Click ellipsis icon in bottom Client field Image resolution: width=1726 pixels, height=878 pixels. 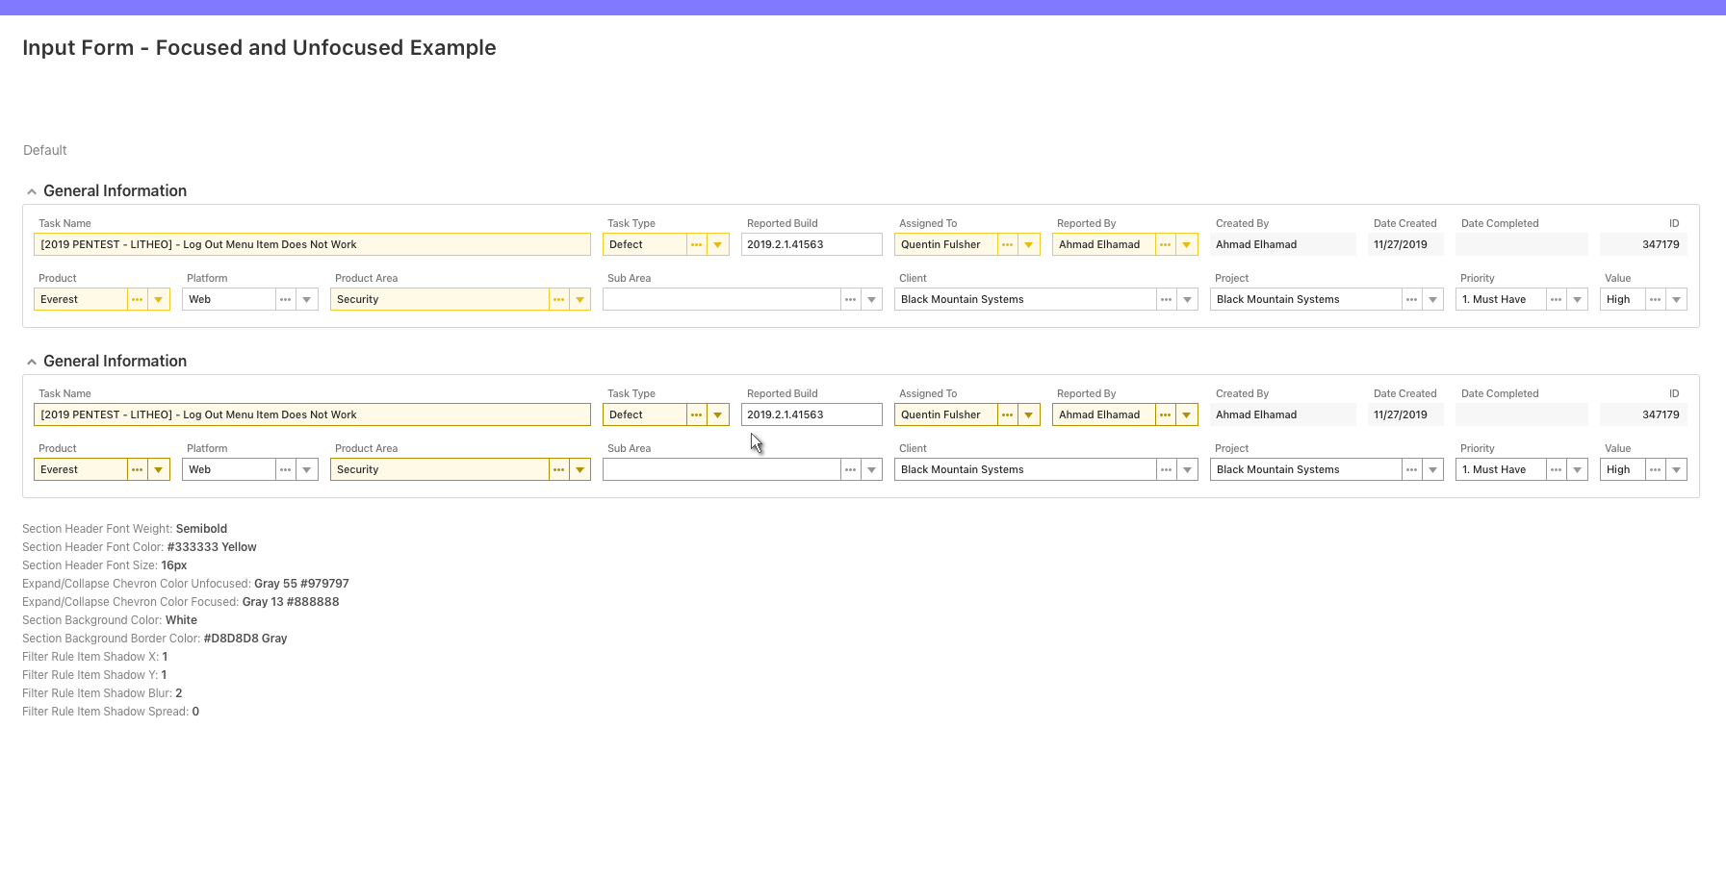coord(1166,469)
